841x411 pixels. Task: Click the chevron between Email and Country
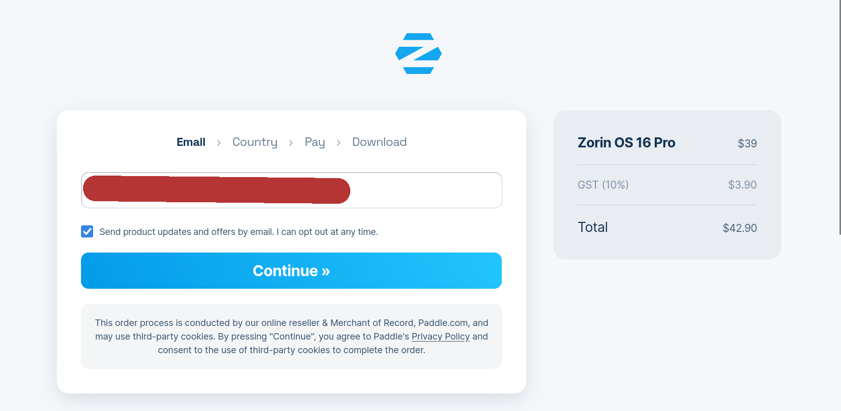pyautogui.click(x=219, y=143)
